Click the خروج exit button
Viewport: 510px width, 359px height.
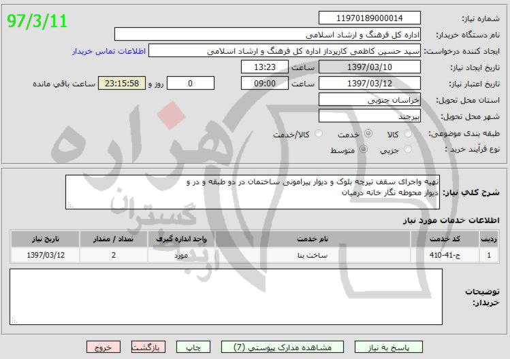click(103, 347)
